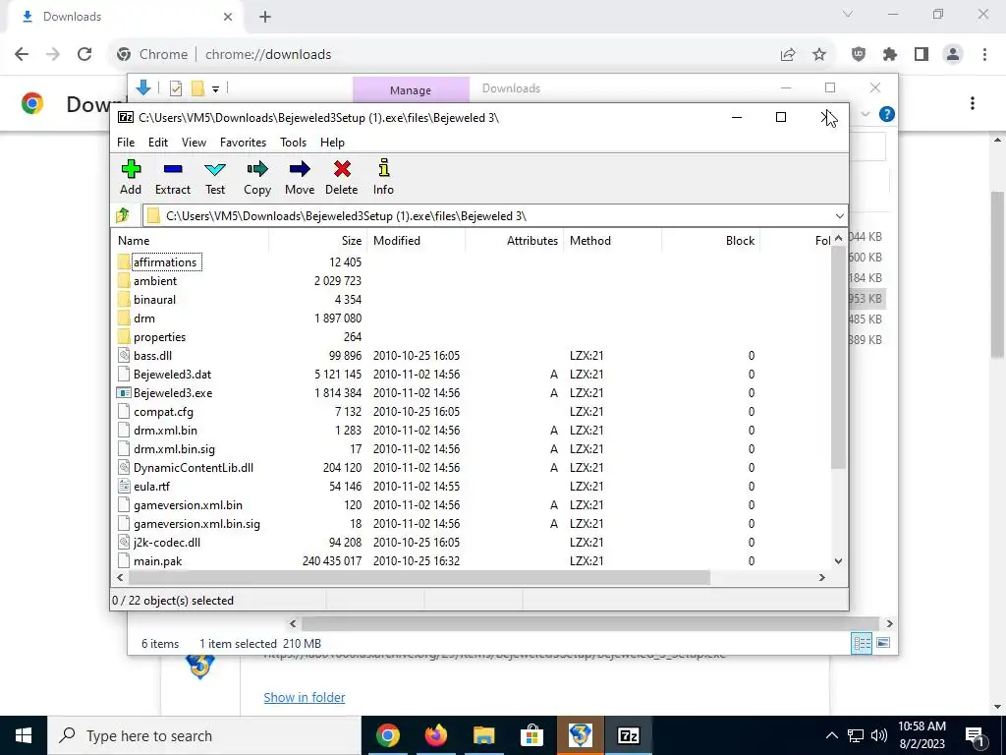Select the eula.rtf file
1006x755 pixels.
tap(151, 487)
